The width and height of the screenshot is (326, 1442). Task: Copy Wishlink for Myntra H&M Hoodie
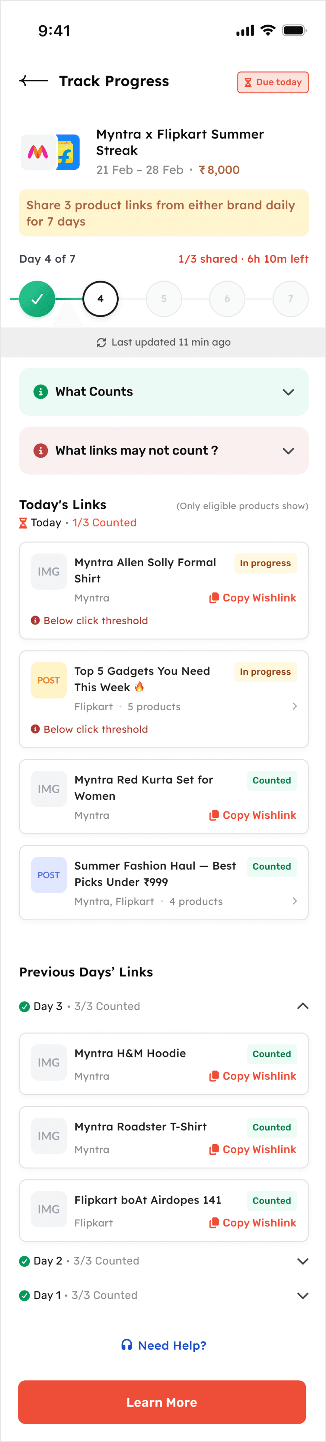click(x=253, y=1076)
